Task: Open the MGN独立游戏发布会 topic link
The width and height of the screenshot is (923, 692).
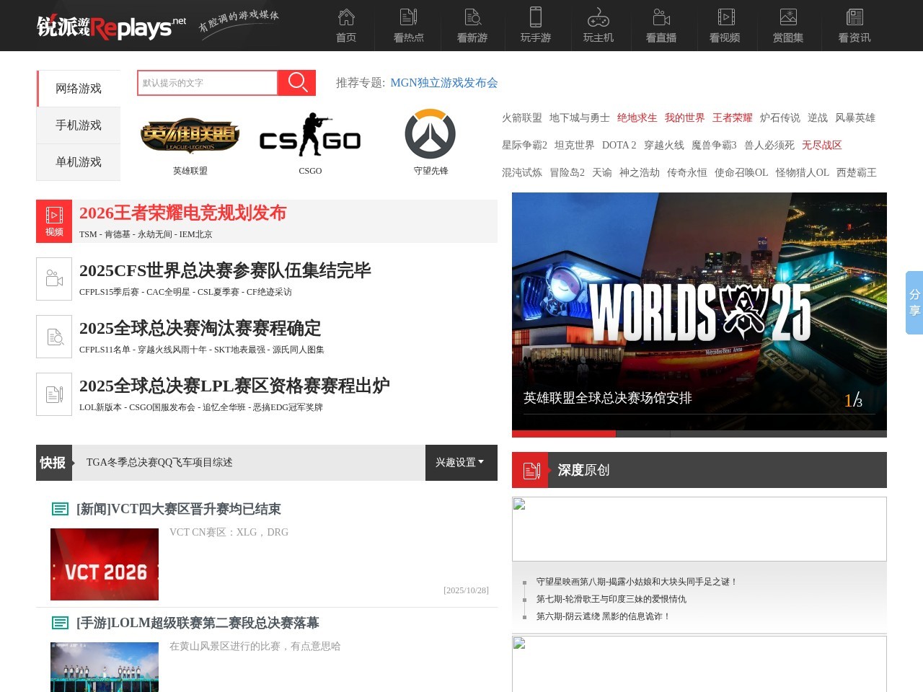Action: pyautogui.click(x=444, y=83)
